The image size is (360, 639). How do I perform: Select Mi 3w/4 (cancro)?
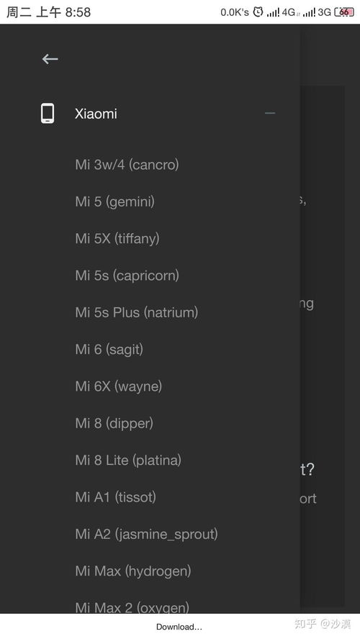(127, 165)
